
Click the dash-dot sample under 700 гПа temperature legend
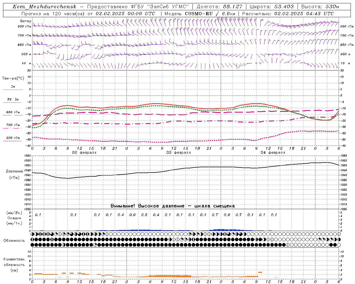coord(12,128)
